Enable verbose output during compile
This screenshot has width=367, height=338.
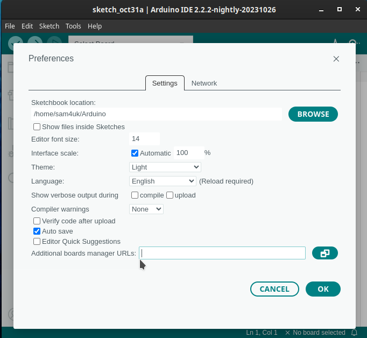pos(135,195)
